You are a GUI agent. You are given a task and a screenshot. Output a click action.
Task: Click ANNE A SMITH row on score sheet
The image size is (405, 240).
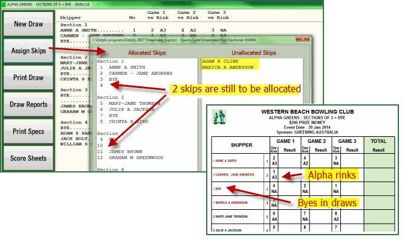[x=225, y=160]
